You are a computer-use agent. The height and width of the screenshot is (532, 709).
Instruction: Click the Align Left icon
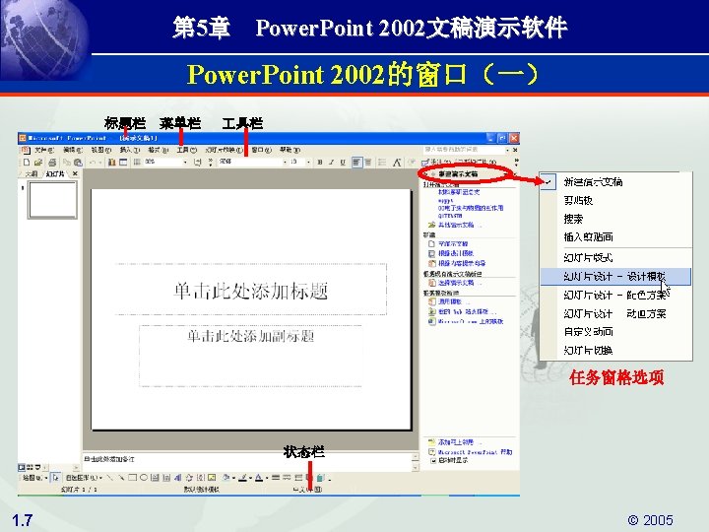tap(356, 162)
